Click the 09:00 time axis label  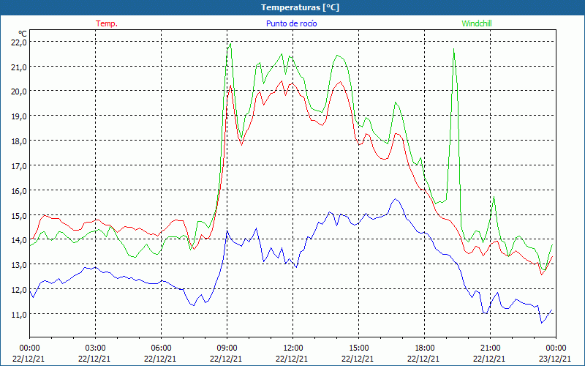pos(227,348)
